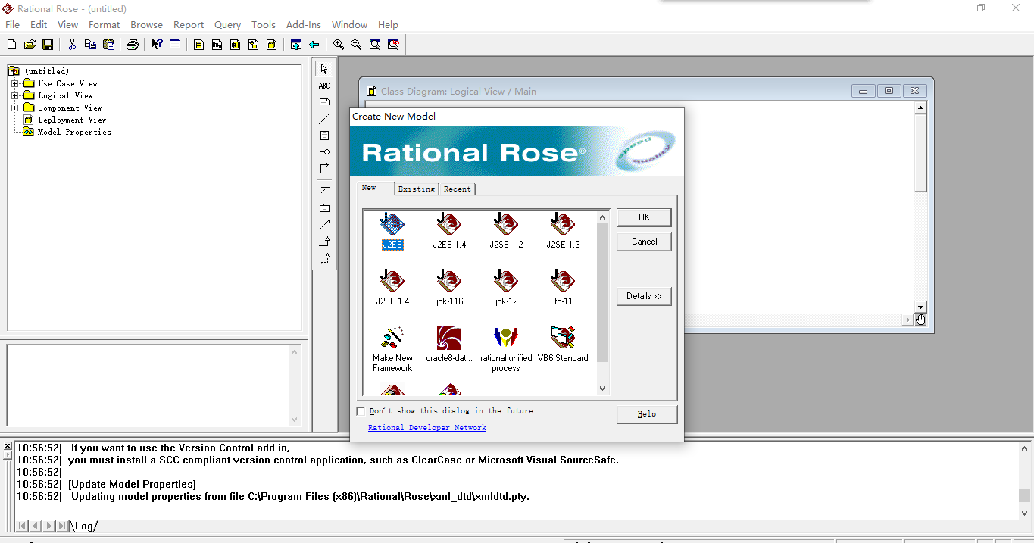Open the Rational Developer Network link
1034x543 pixels.
[x=426, y=427]
